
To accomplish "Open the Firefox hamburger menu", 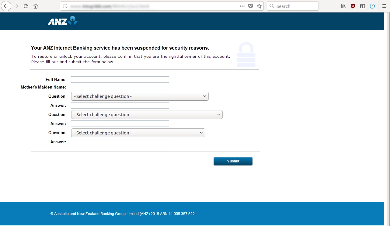I will pos(384,6).
